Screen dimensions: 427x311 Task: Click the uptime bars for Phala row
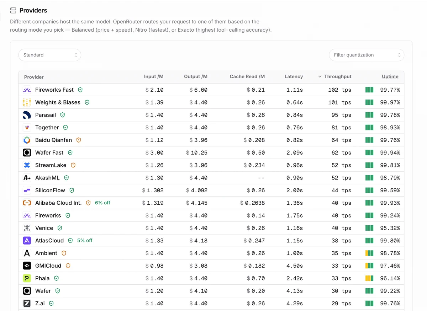(369, 278)
